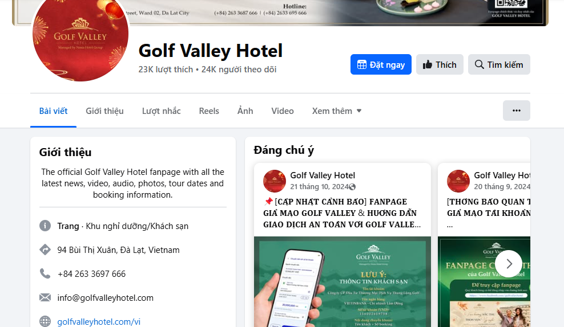Expand the Xem thêm dropdown

[337, 111]
